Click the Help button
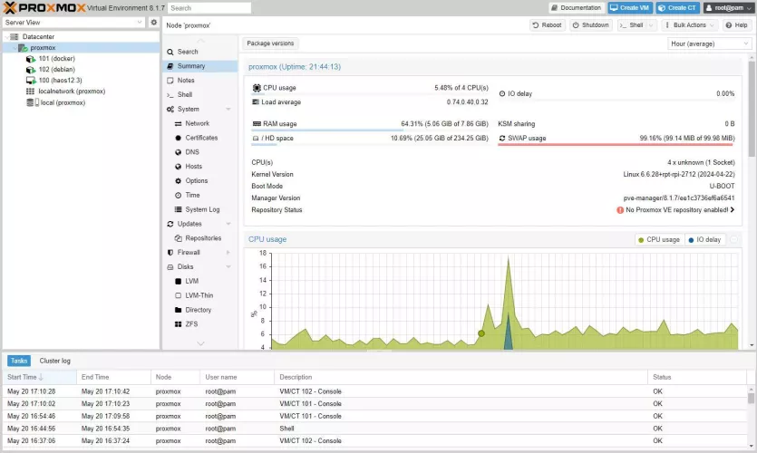The height and width of the screenshot is (453, 757). coord(736,25)
